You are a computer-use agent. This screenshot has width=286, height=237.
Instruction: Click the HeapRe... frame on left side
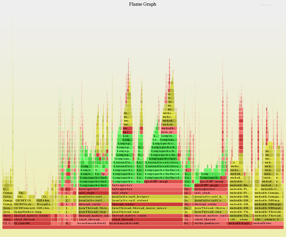(x=44, y=204)
